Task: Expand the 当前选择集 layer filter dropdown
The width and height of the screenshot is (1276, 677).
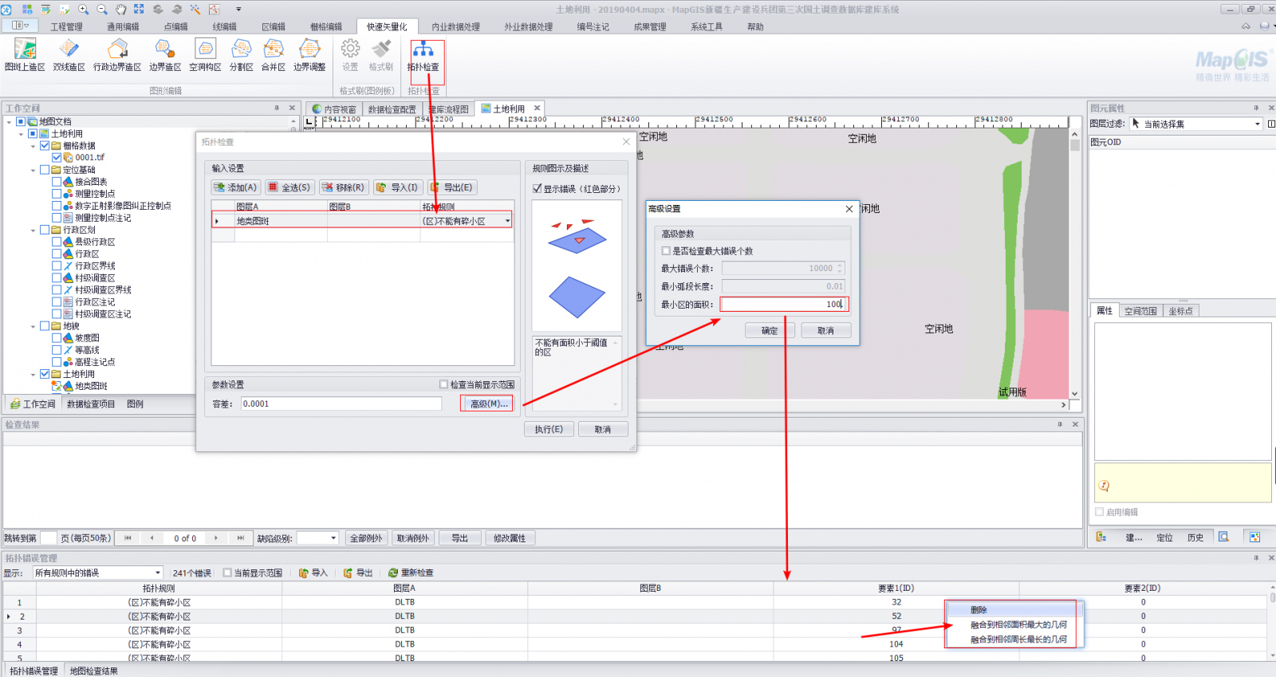Action: (1258, 124)
